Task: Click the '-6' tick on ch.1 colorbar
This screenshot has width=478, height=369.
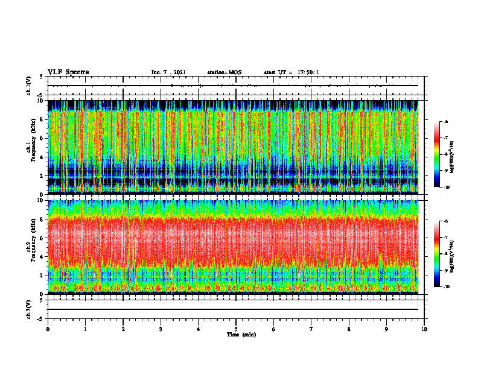Action: [x=445, y=122]
